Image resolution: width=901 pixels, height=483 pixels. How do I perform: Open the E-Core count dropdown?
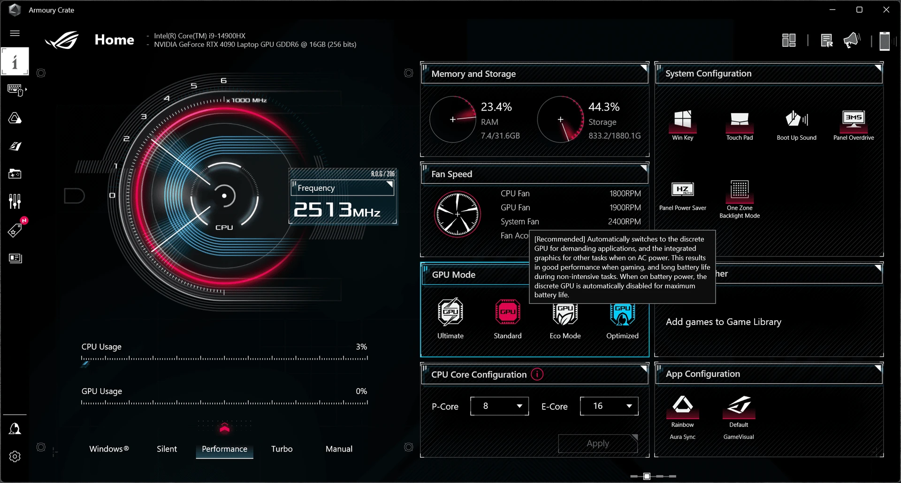[609, 406]
